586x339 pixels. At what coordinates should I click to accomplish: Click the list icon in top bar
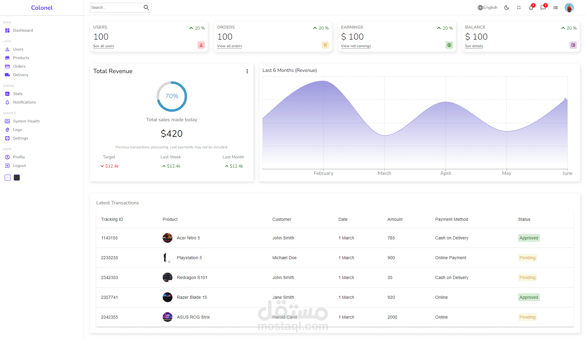pos(555,8)
